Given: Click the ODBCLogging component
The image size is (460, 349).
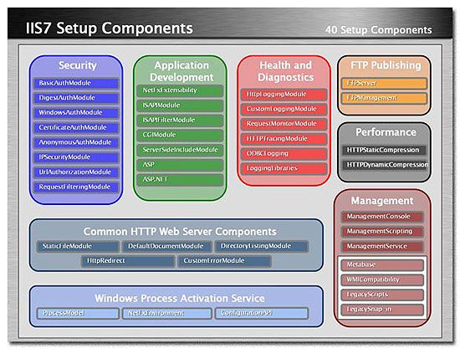Looking at the screenshot, I should coord(284,154).
